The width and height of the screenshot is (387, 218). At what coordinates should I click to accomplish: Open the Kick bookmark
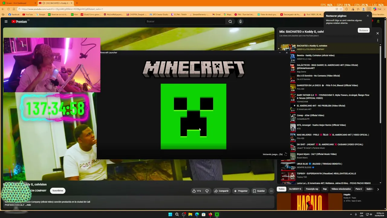pyautogui.click(x=74, y=15)
